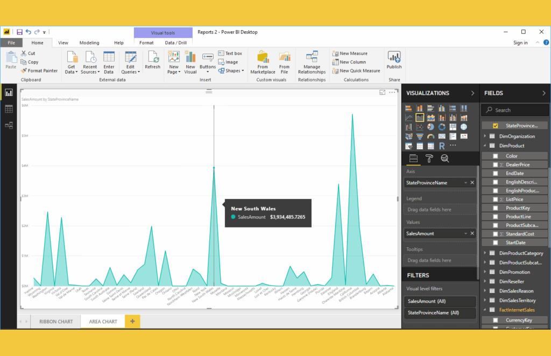Screen dimensions: 551x356
Task: Click the New Measure button
Action: 350,53
